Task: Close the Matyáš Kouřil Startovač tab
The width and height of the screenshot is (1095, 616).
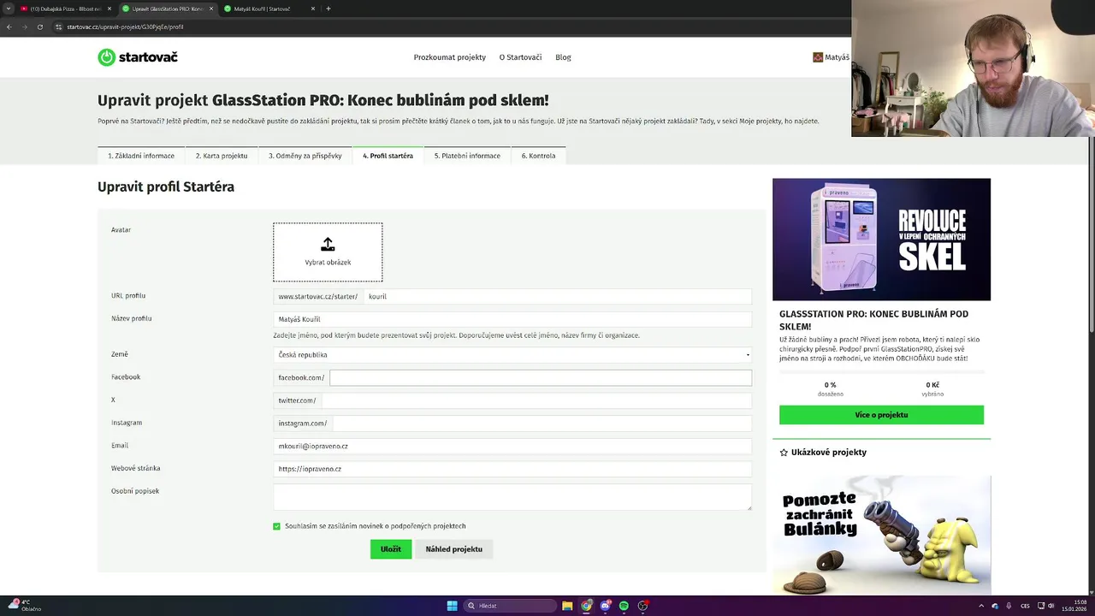Action: point(313,9)
